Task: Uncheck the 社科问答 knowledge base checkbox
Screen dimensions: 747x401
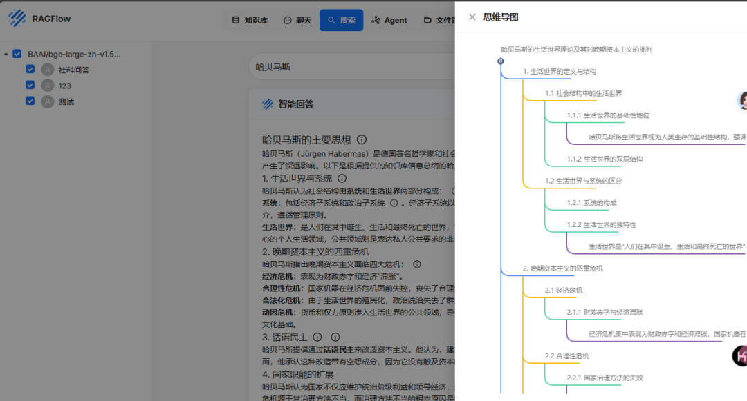Action: (30, 69)
